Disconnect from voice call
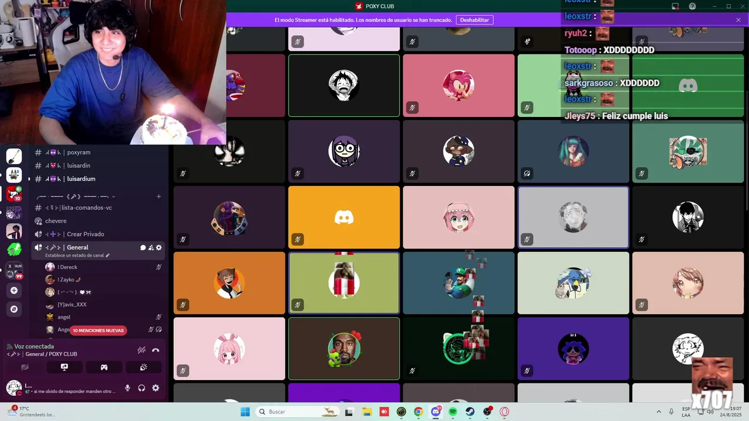This screenshot has height=421, width=749. click(156, 350)
